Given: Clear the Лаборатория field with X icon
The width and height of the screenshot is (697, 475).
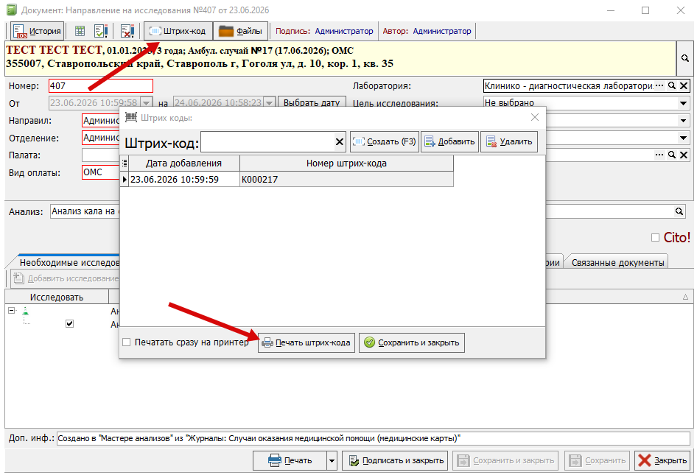Looking at the screenshot, I should pos(684,85).
